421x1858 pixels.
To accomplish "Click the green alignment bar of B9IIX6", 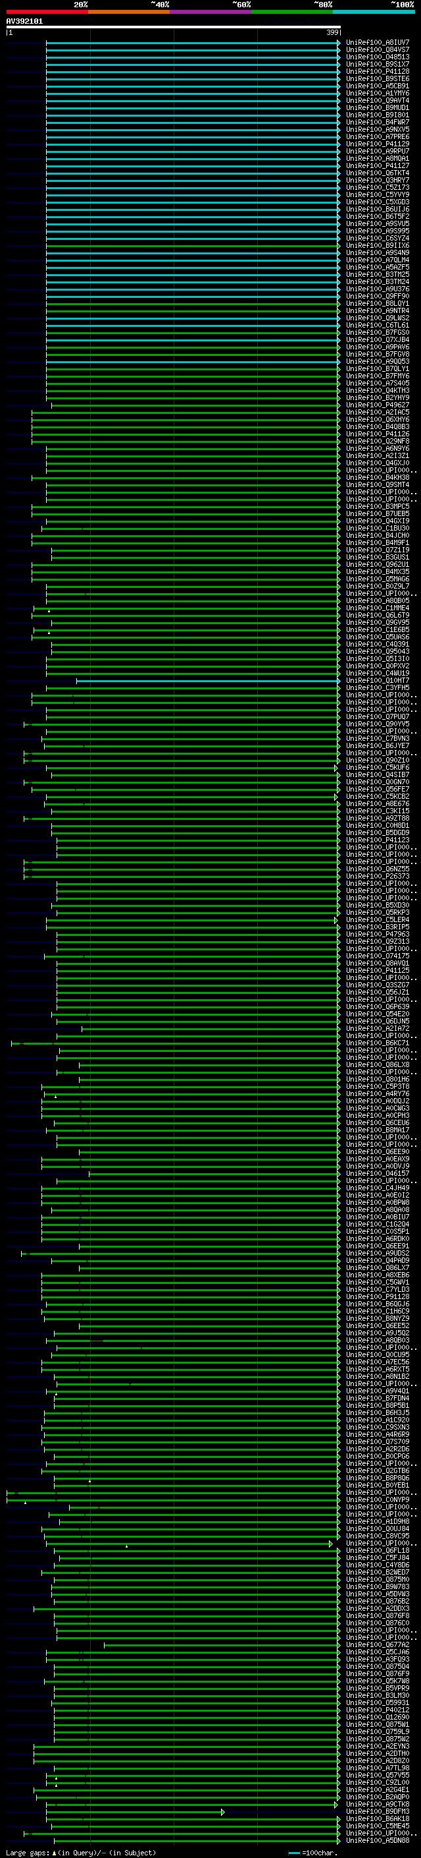I will point(192,246).
